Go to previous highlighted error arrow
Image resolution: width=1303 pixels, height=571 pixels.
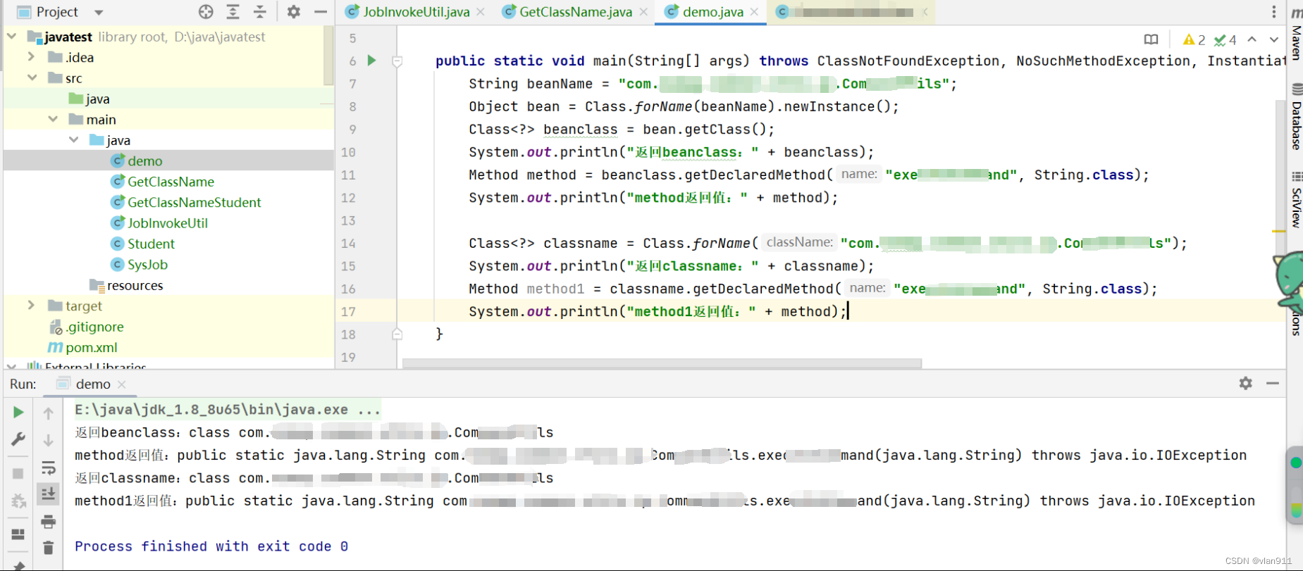coord(1252,39)
